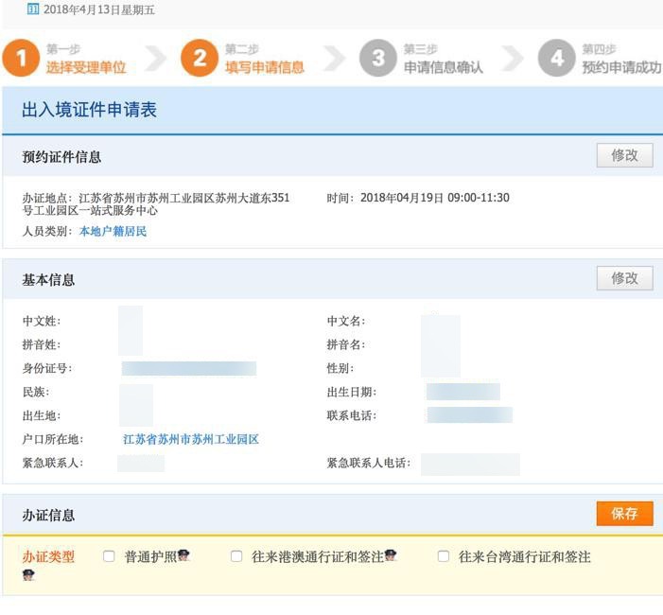This screenshot has height=615, width=663.
Task: Click the appointment time 2018年04月19日 09:00-11:30
Action: [x=435, y=198]
